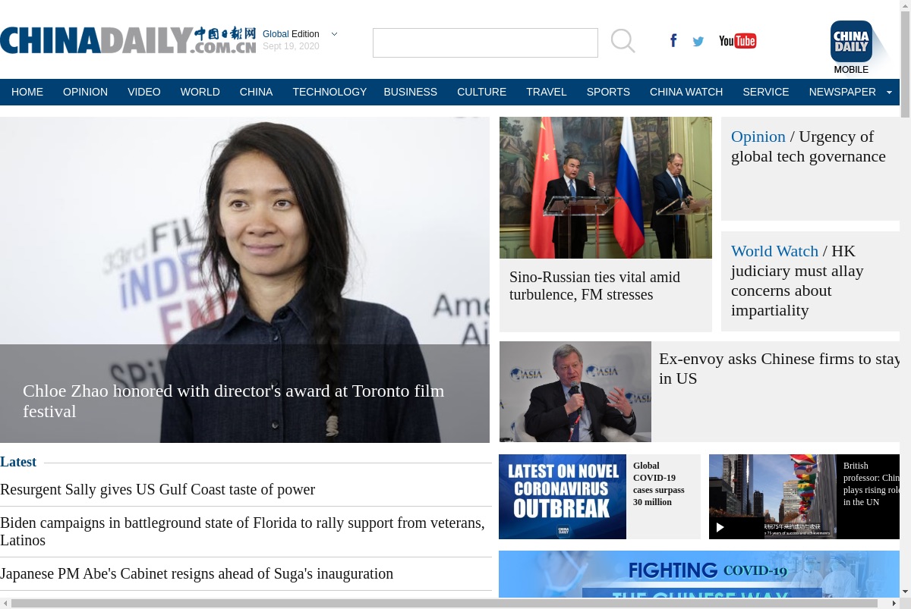The image size is (911, 609).
Task: Open the WORLD section
Action: pos(200,92)
